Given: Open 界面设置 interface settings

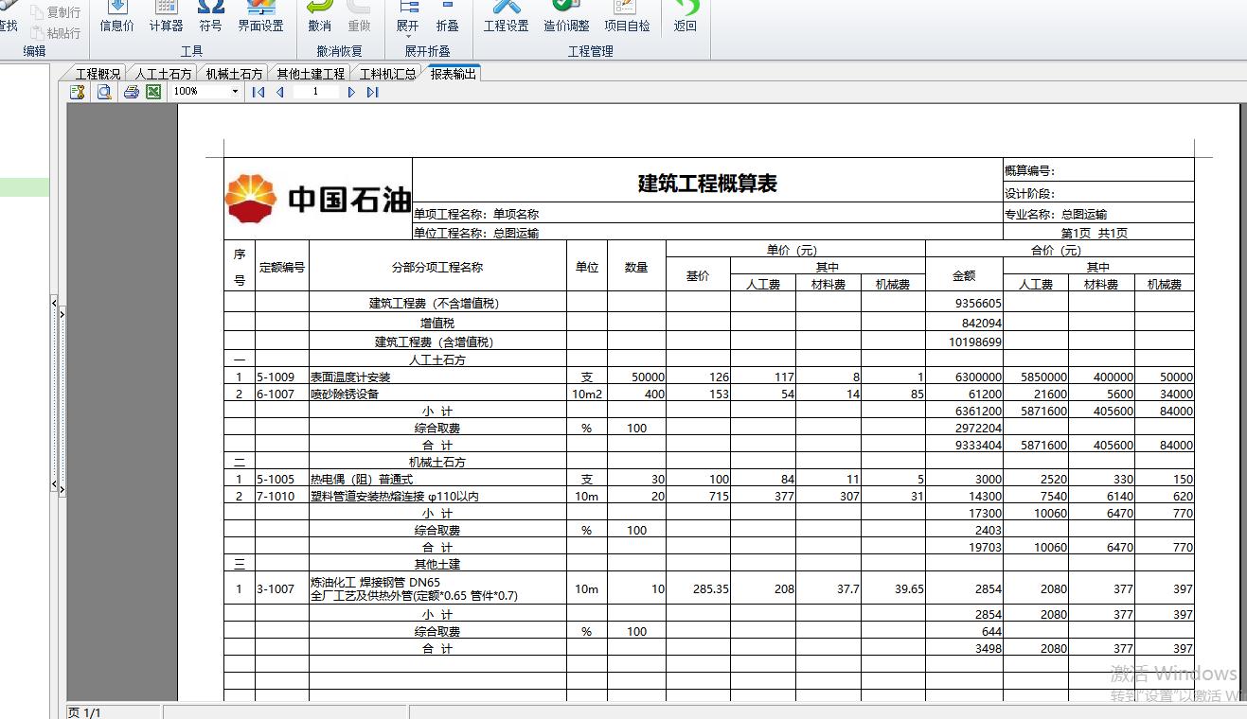Looking at the screenshot, I should pos(260,17).
